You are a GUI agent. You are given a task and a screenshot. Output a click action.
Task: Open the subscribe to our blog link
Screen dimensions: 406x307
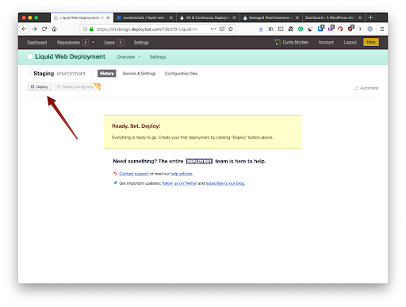point(225,183)
